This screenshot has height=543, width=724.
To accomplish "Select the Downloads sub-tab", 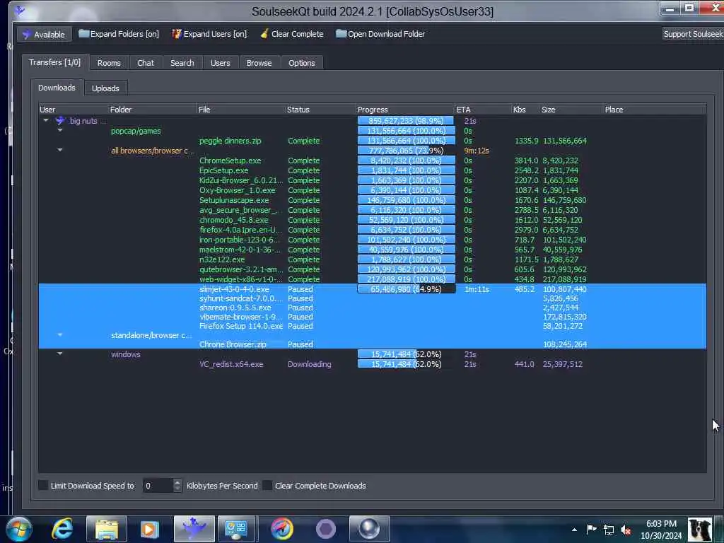I will point(57,88).
